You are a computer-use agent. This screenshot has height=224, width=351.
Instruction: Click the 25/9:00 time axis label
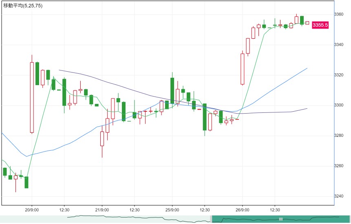point(172,210)
